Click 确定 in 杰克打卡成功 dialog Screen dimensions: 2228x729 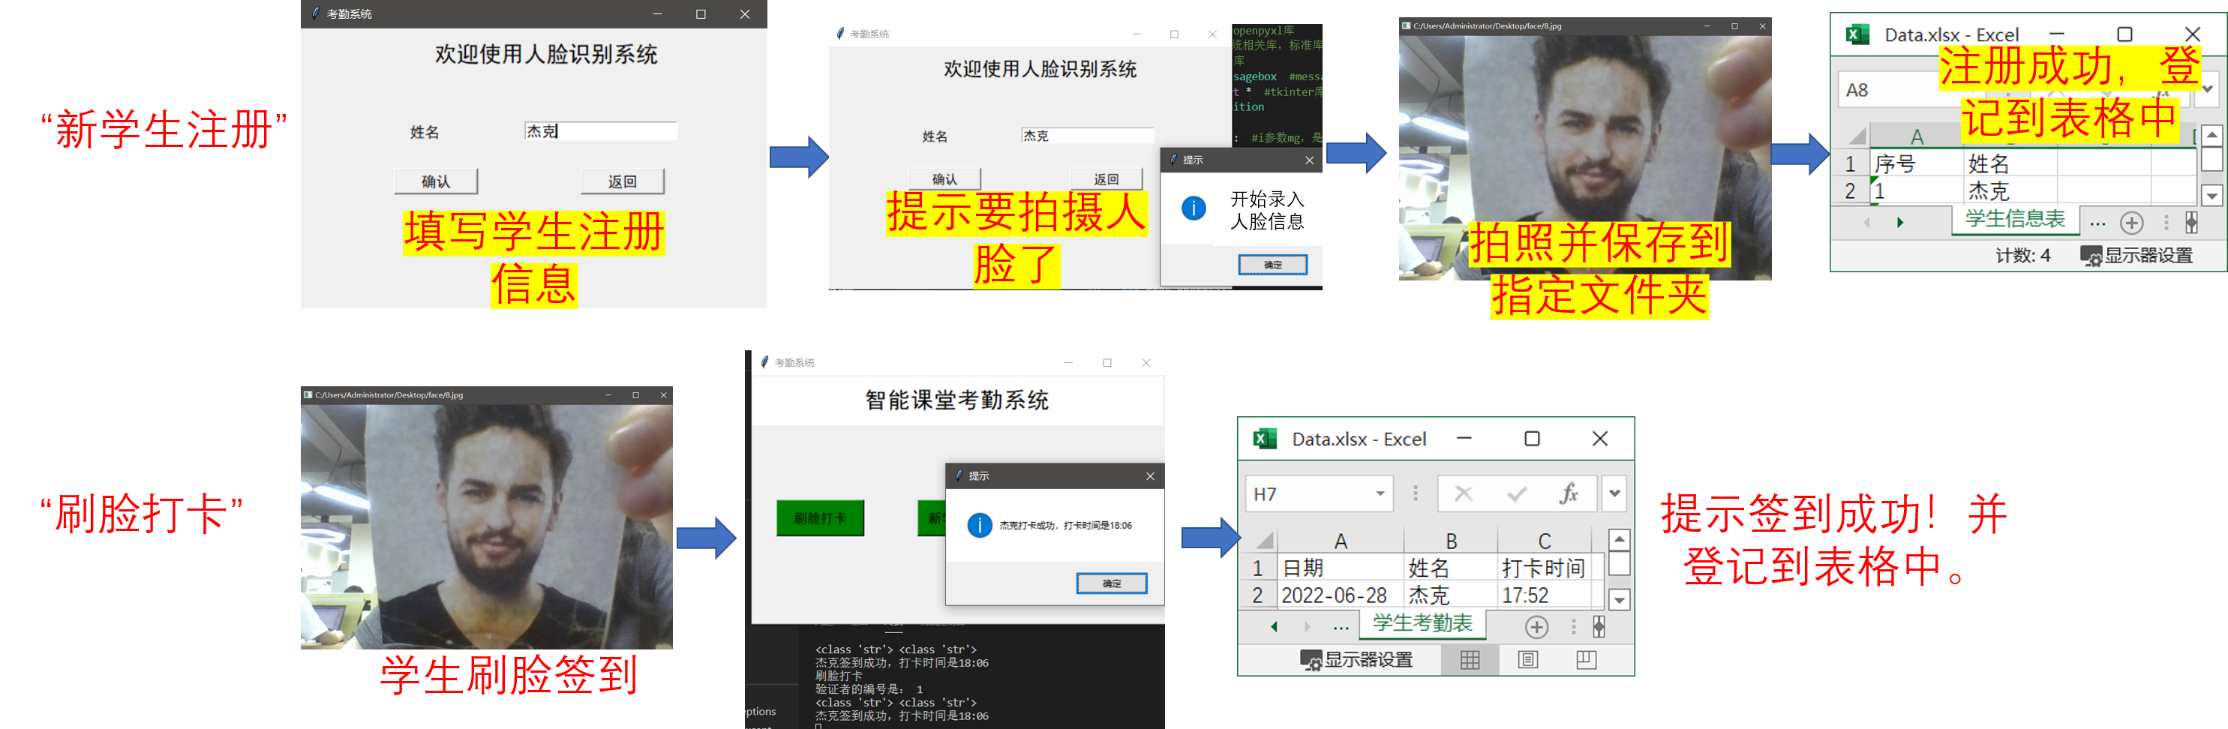point(1112,583)
